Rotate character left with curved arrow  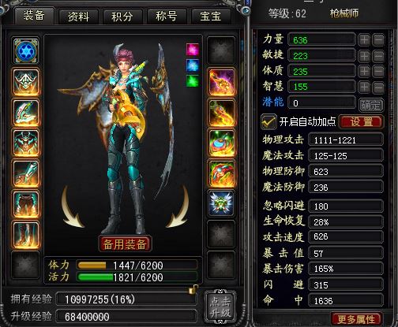point(72,206)
